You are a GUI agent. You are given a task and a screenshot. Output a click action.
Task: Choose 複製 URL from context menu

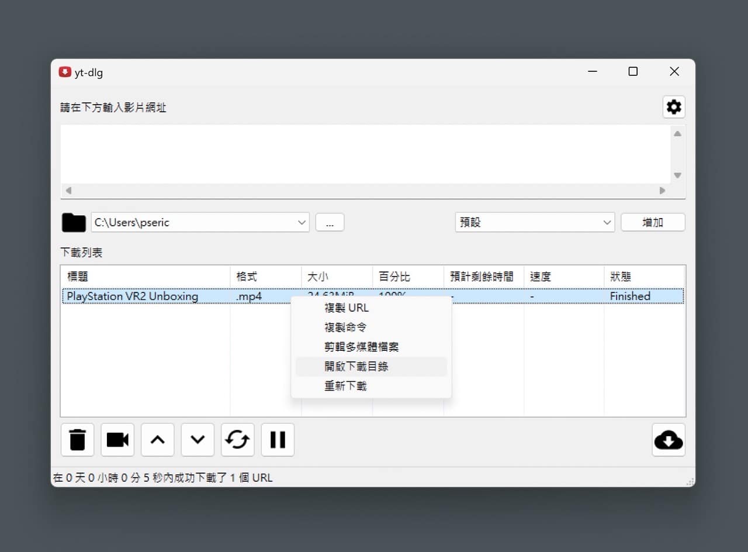371,308
